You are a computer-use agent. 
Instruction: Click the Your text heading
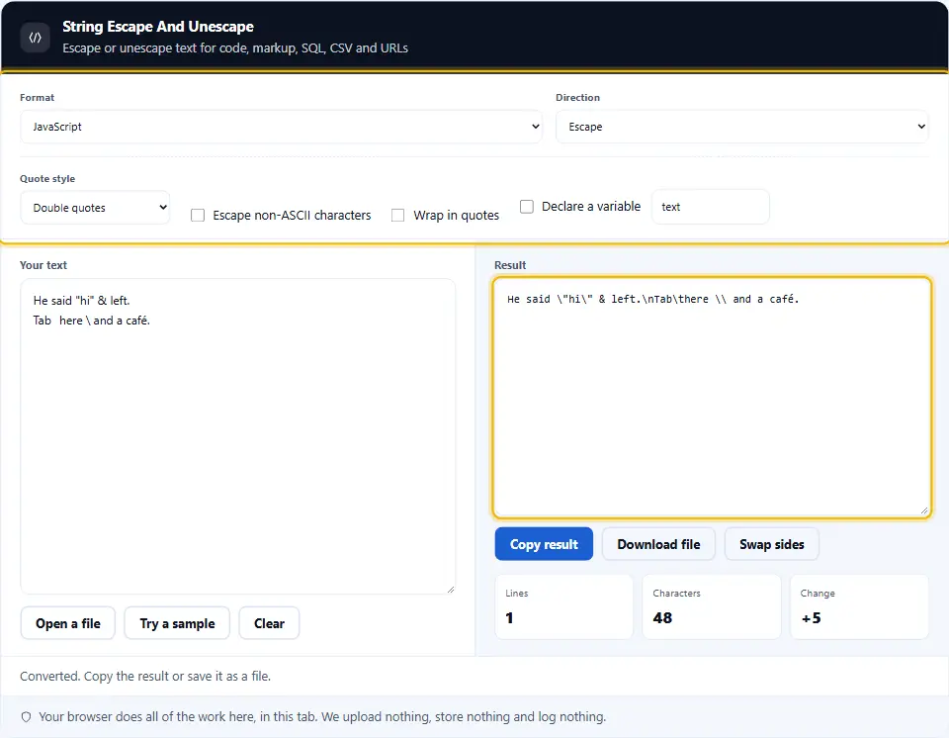click(43, 265)
